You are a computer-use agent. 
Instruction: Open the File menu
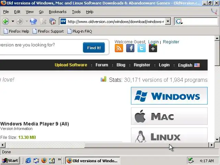[6, 12]
